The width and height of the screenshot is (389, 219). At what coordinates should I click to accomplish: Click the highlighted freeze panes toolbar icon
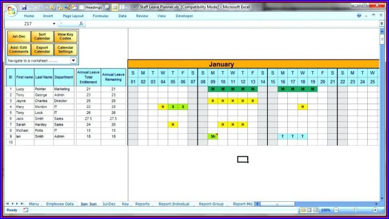tap(114, 7)
